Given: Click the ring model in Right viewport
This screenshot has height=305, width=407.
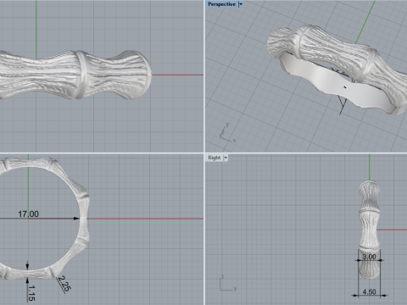Looking at the screenshot, I should [x=369, y=229].
